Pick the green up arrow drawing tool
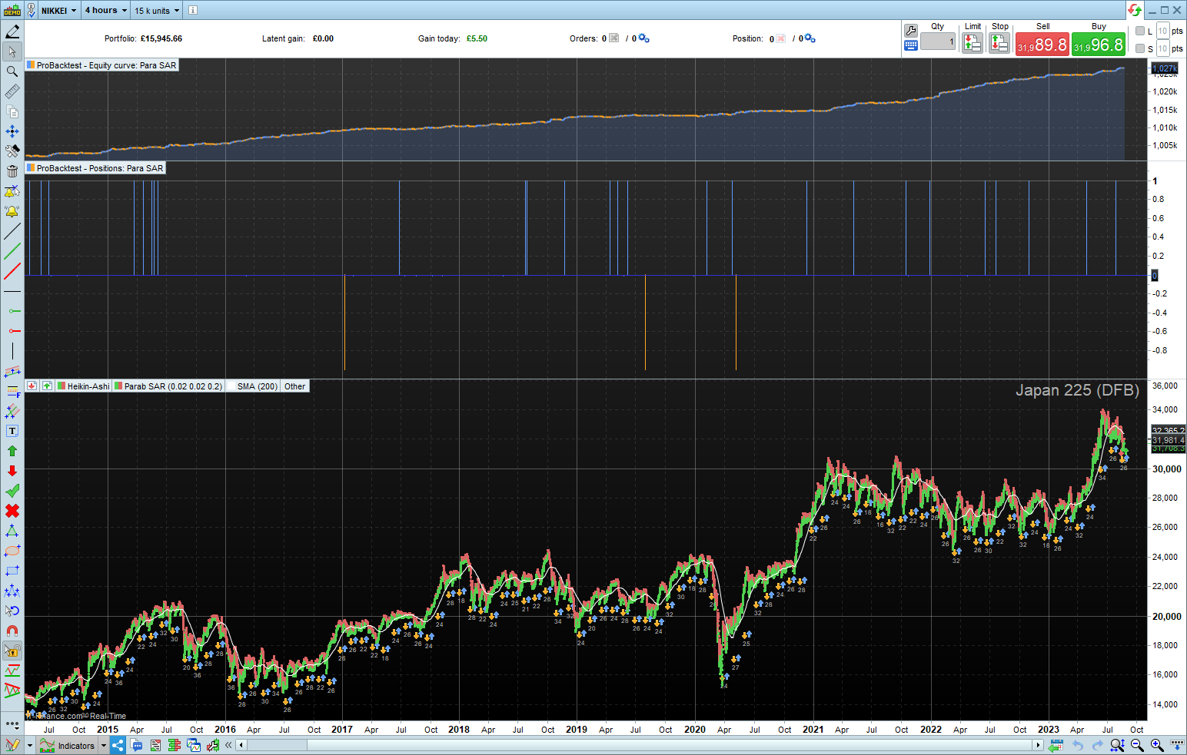Image resolution: width=1187 pixels, height=755 pixels. [x=12, y=451]
